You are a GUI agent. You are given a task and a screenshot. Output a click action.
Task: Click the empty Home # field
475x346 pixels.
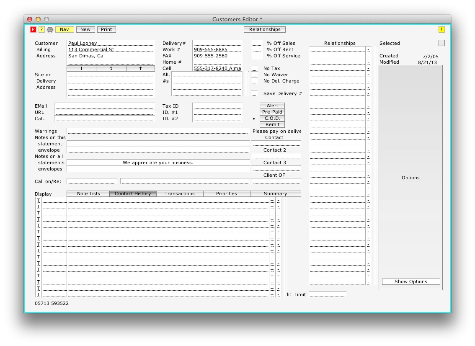click(x=217, y=62)
